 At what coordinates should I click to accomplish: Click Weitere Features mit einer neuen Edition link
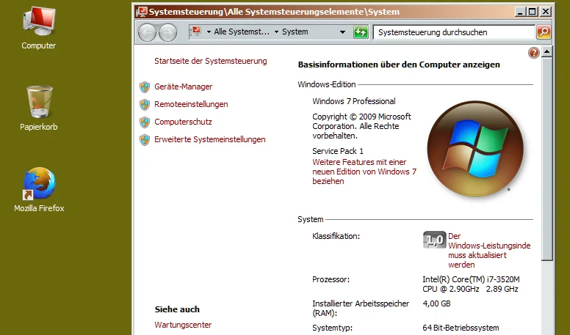(x=364, y=172)
